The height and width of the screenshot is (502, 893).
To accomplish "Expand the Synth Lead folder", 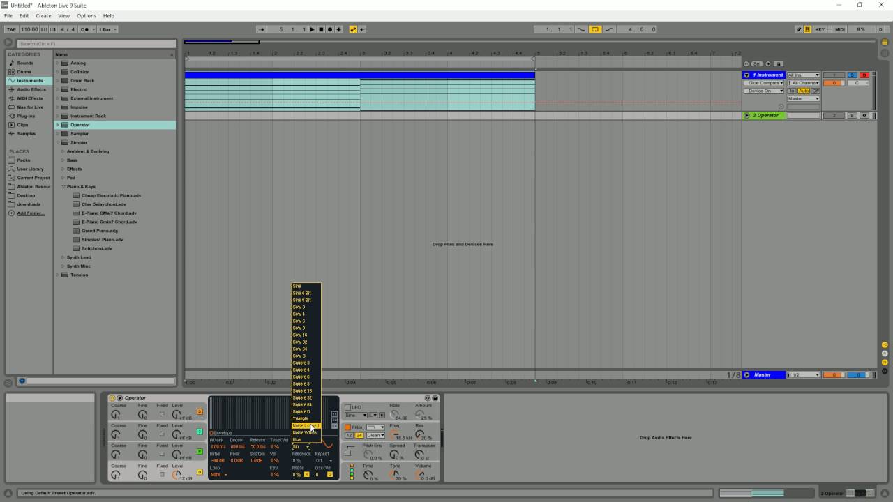I will [63, 257].
